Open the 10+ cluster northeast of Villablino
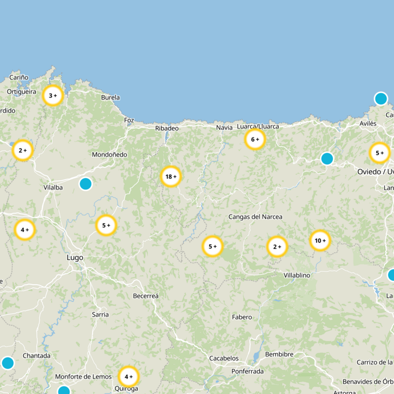The height and width of the screenshot is (394, 394). (x=320, y=241)
